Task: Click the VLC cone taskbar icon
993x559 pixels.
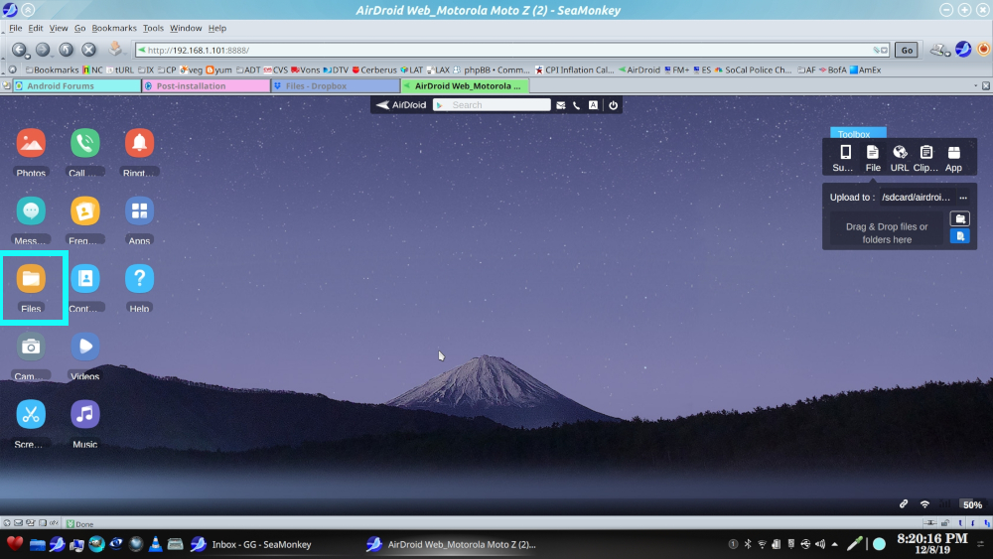Action: click(155, 544)
